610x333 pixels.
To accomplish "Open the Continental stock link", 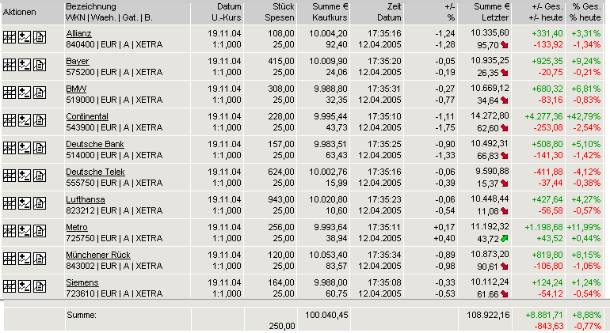I will tap(86, 116).
